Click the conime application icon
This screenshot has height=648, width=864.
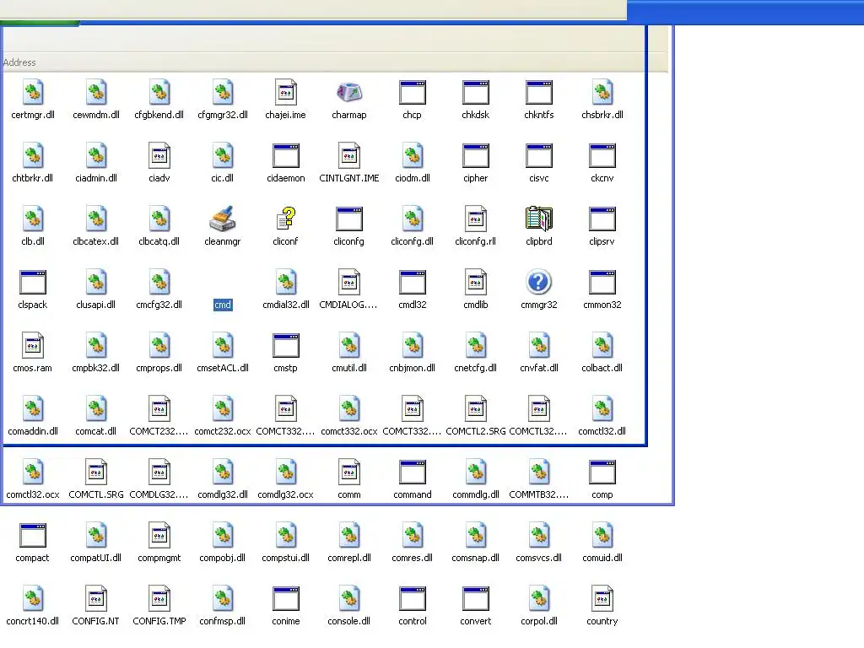pos(285,599)
